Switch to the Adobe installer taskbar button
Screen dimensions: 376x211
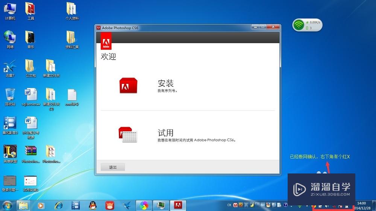(x=178, y=206)
